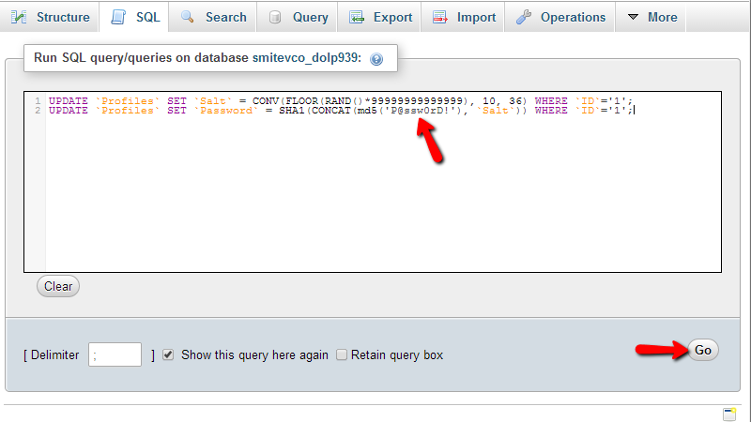The width and height of the screenshot is (751, 422).
Task: Enable Retain query box checkbox
Action: click(x=342, y=354)
